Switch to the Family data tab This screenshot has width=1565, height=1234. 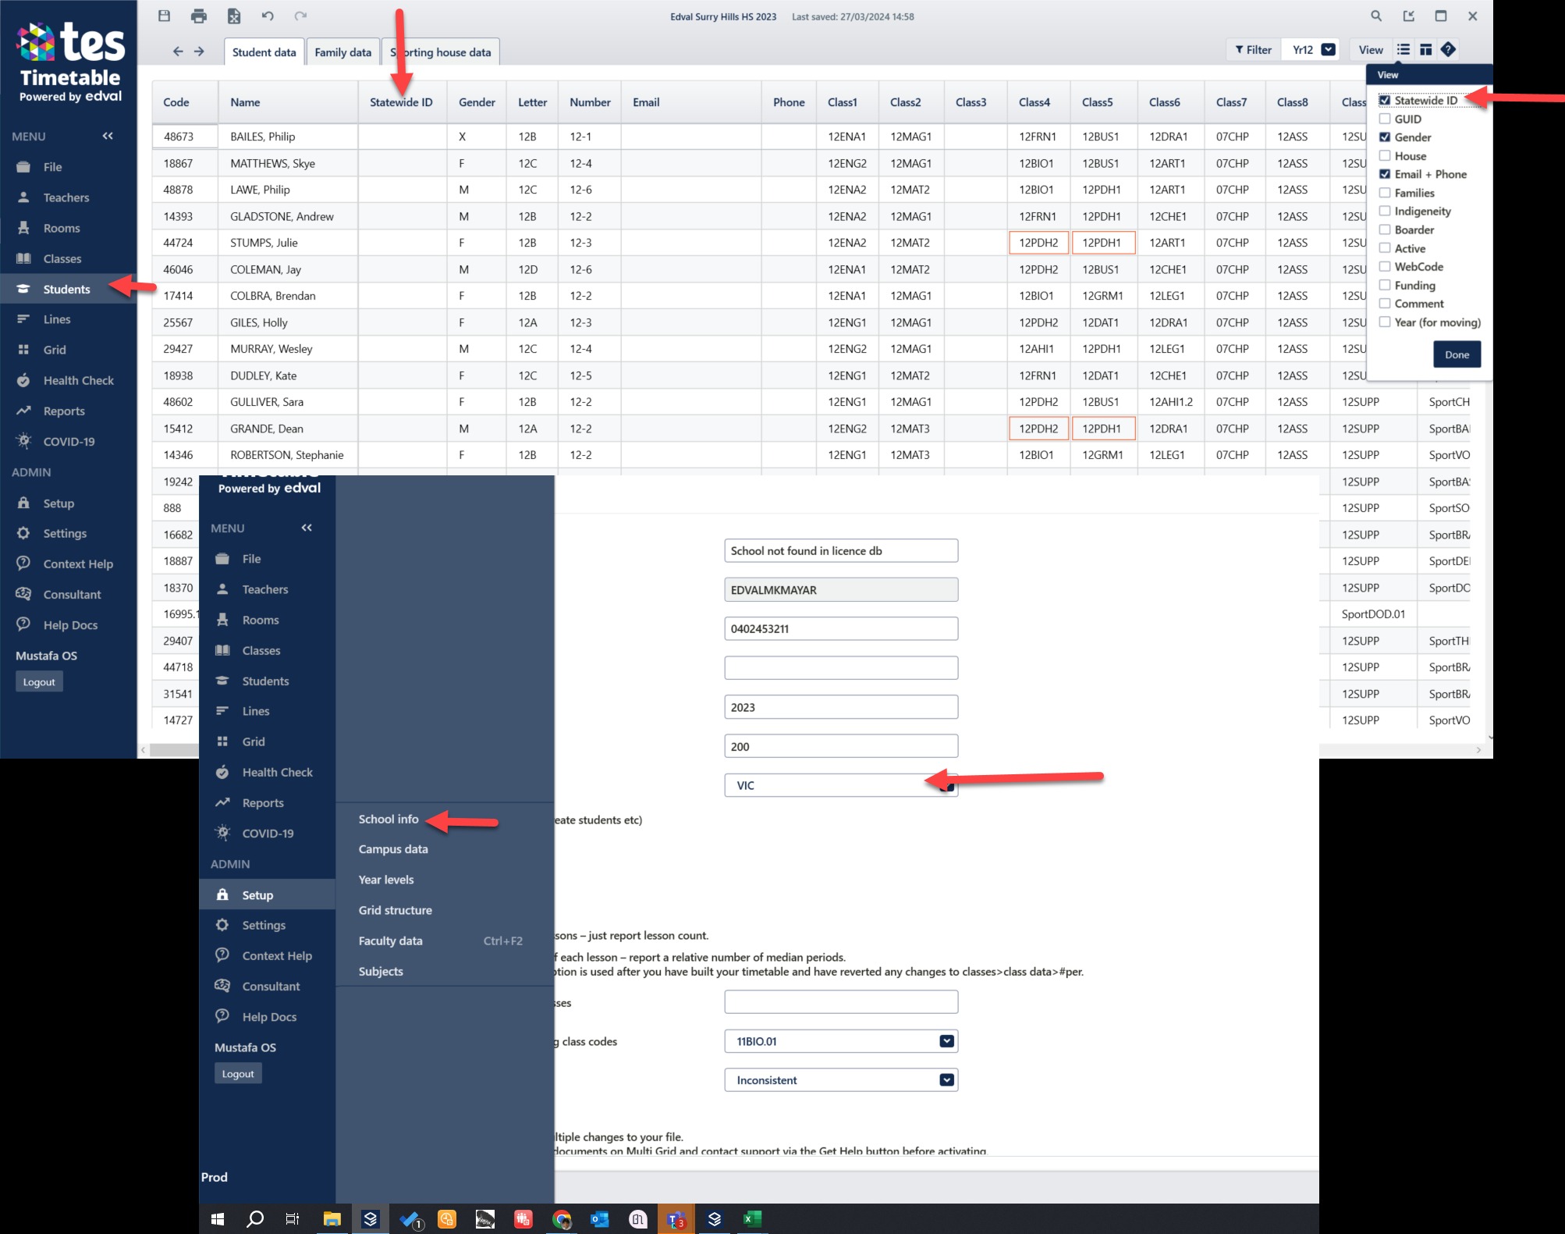342,52
